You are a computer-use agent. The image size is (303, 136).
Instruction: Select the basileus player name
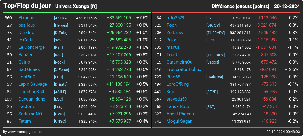(27, 25)
